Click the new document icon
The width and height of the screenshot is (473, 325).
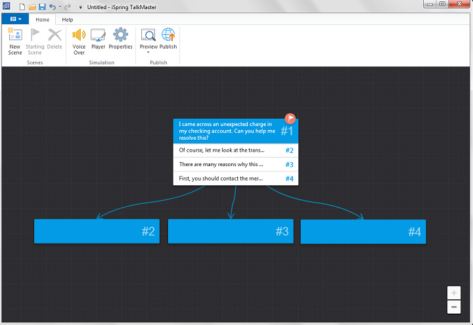tap(22, 7)
